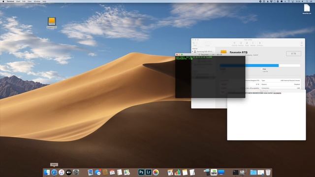
Task: Open Spotlight search in the menu bar
Action: point(307,1)
